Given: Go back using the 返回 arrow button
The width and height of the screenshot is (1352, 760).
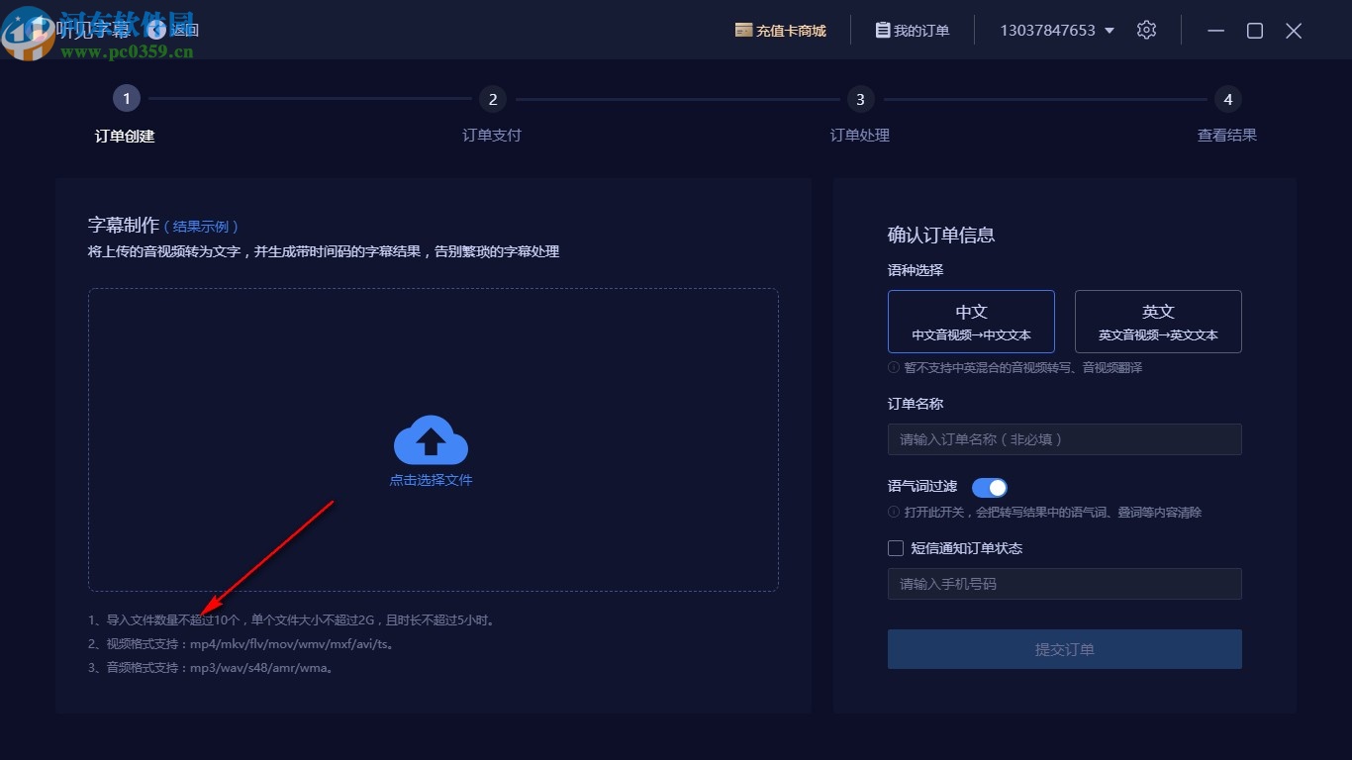Looking at the screenshot, I should click(x=172, y=30).
